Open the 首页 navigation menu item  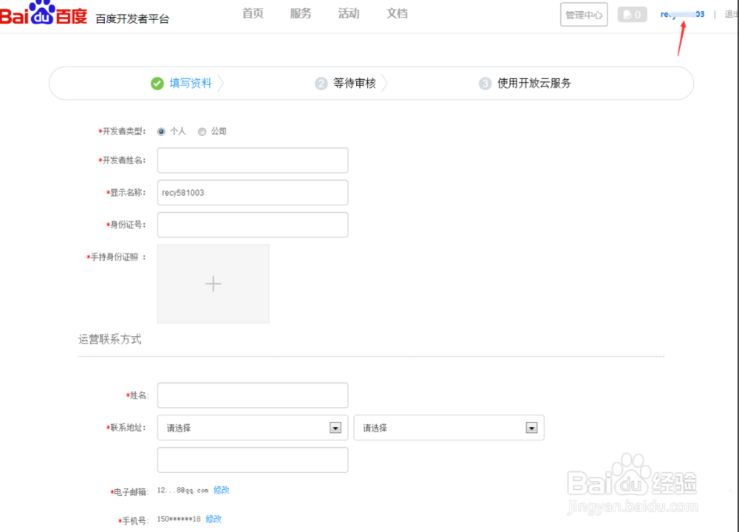click(x=252, y=13)
